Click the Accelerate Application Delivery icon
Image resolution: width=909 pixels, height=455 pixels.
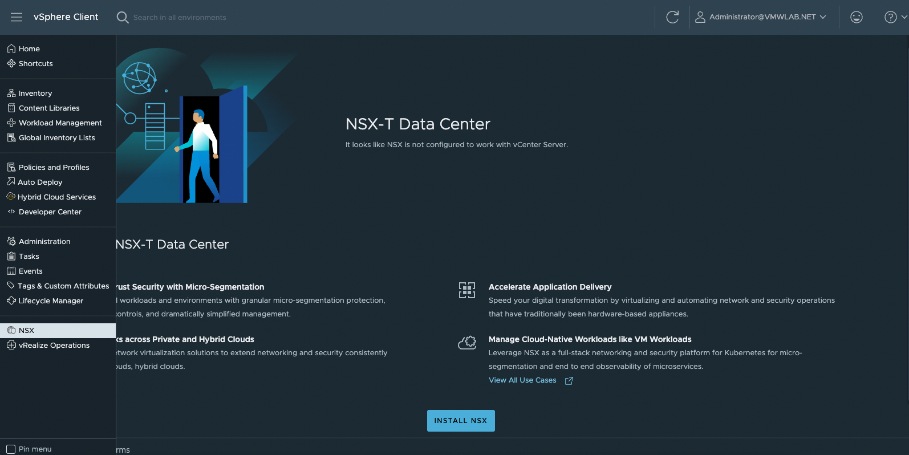click(x=467, y=290)
